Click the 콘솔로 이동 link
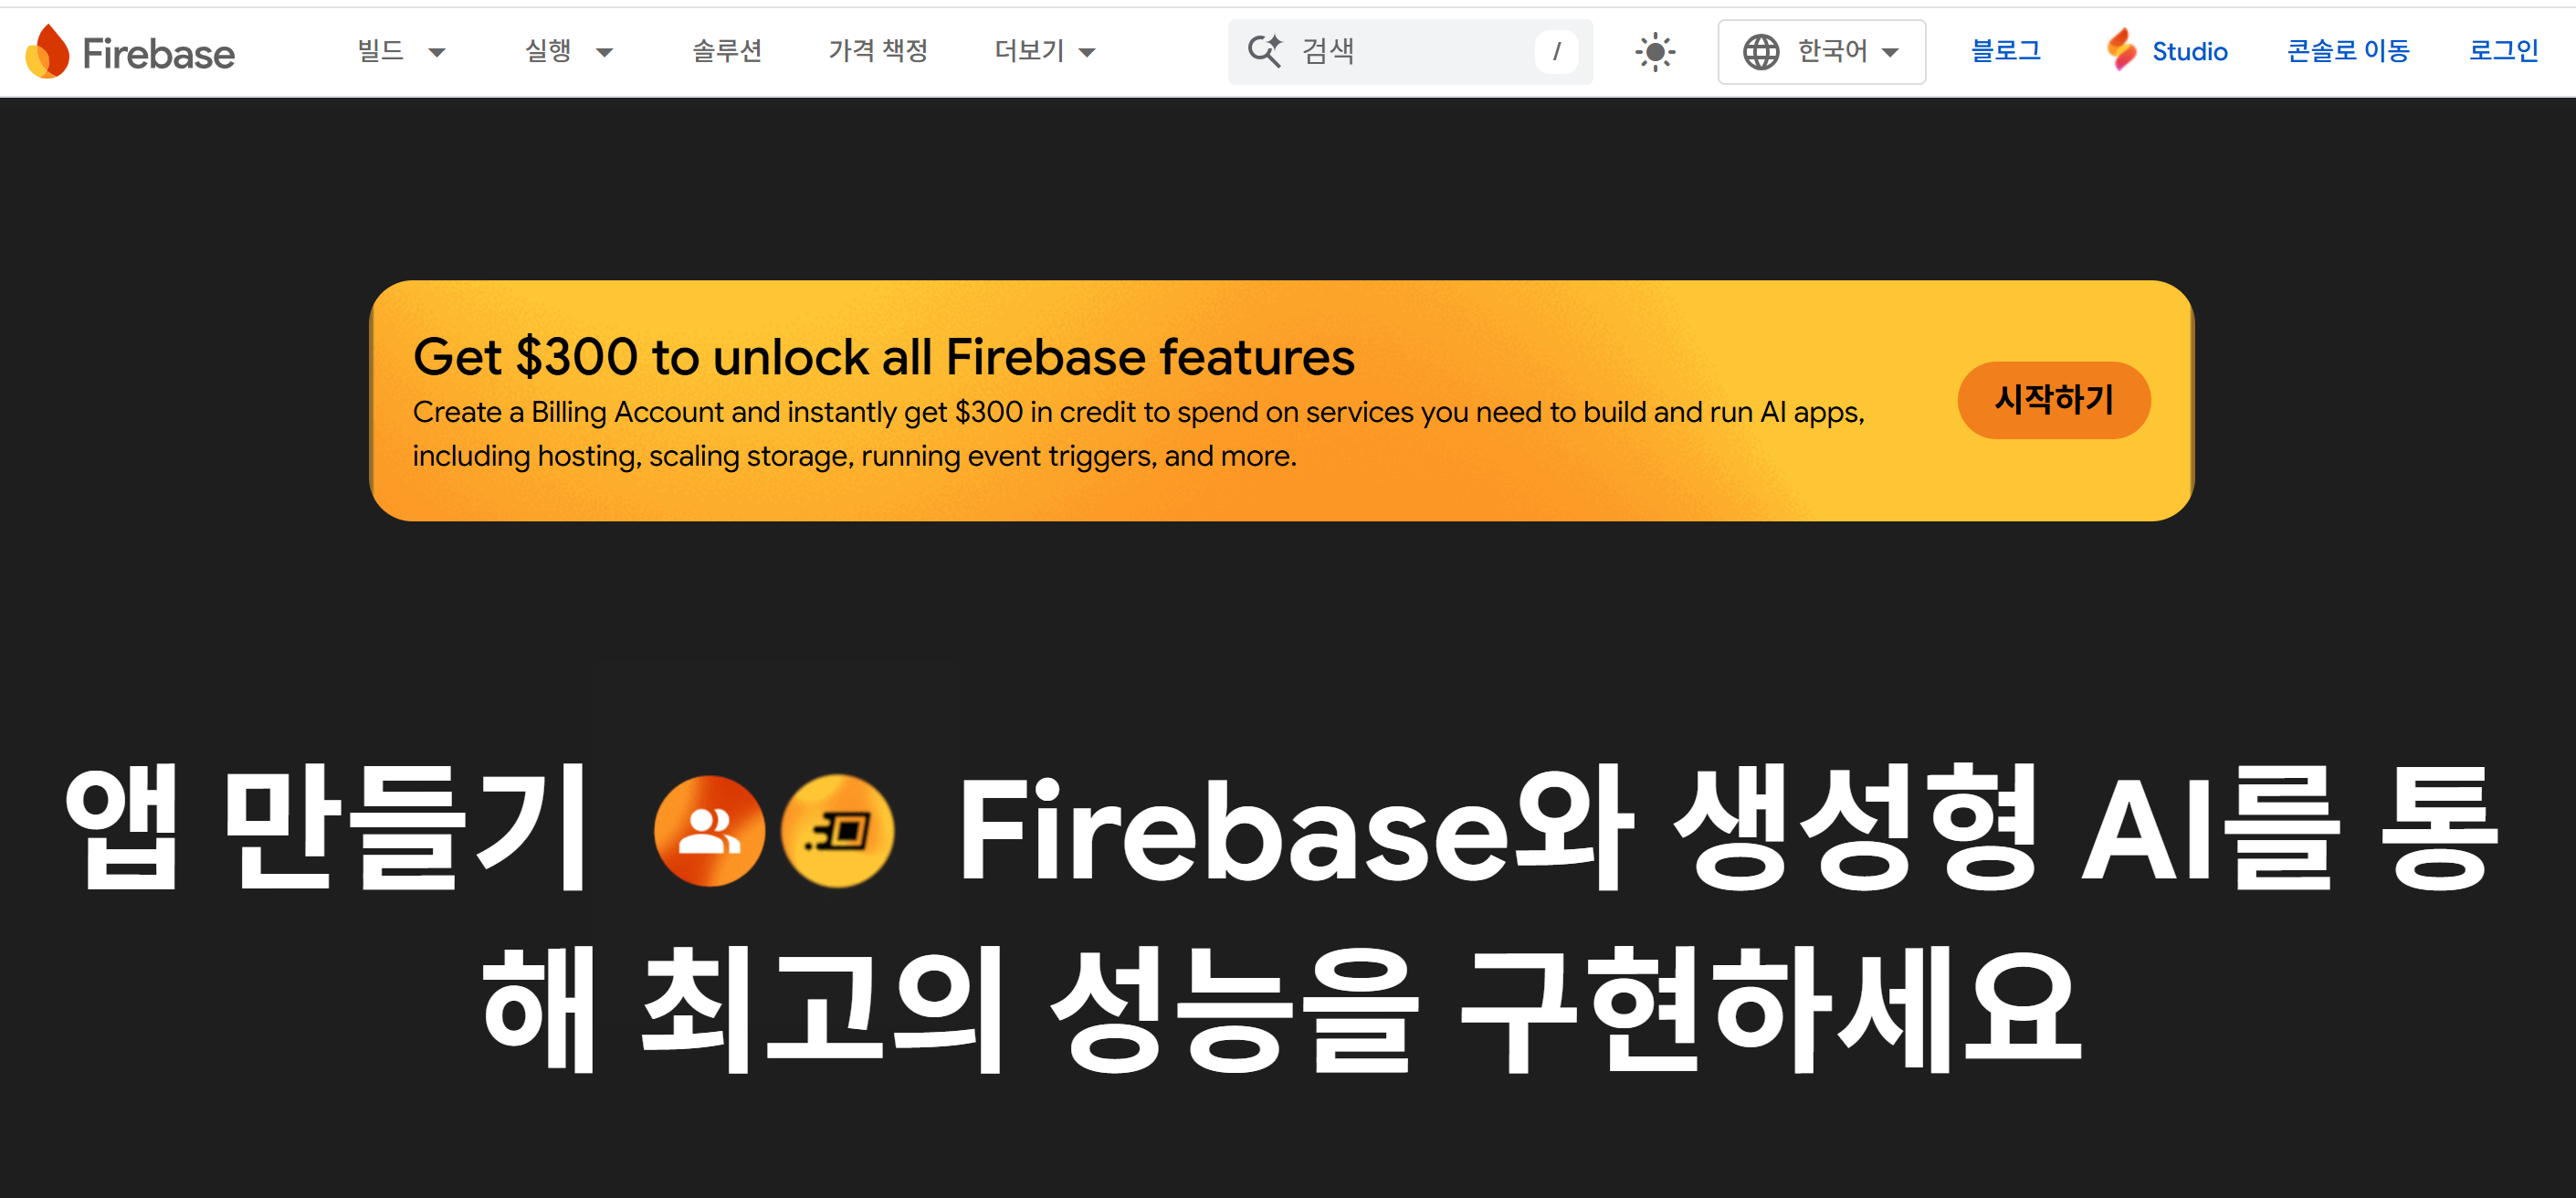Image resolution: width=2576 pixels, height=1198 pixels. [2347, 51]
